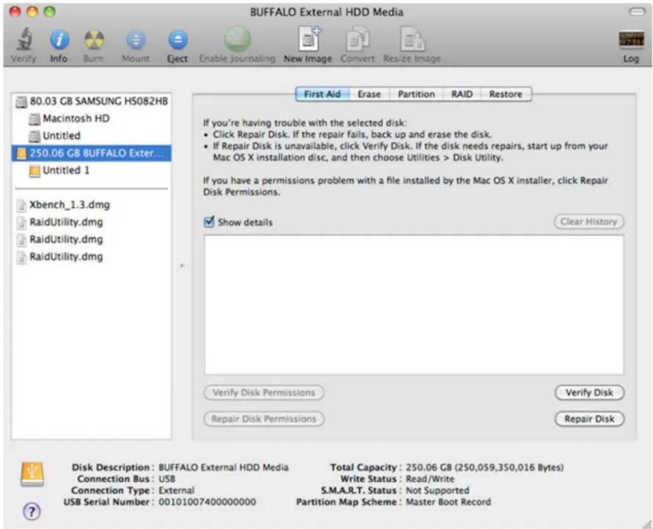
Task: Open the RAID tab
Action: [462, 94]
